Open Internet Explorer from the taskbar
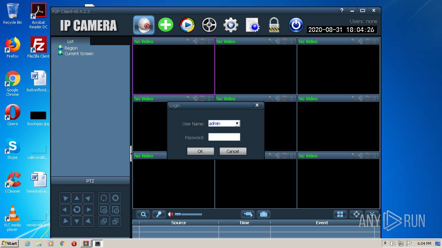The height and width of the screenshot is (248, 442). pos(27,244)
